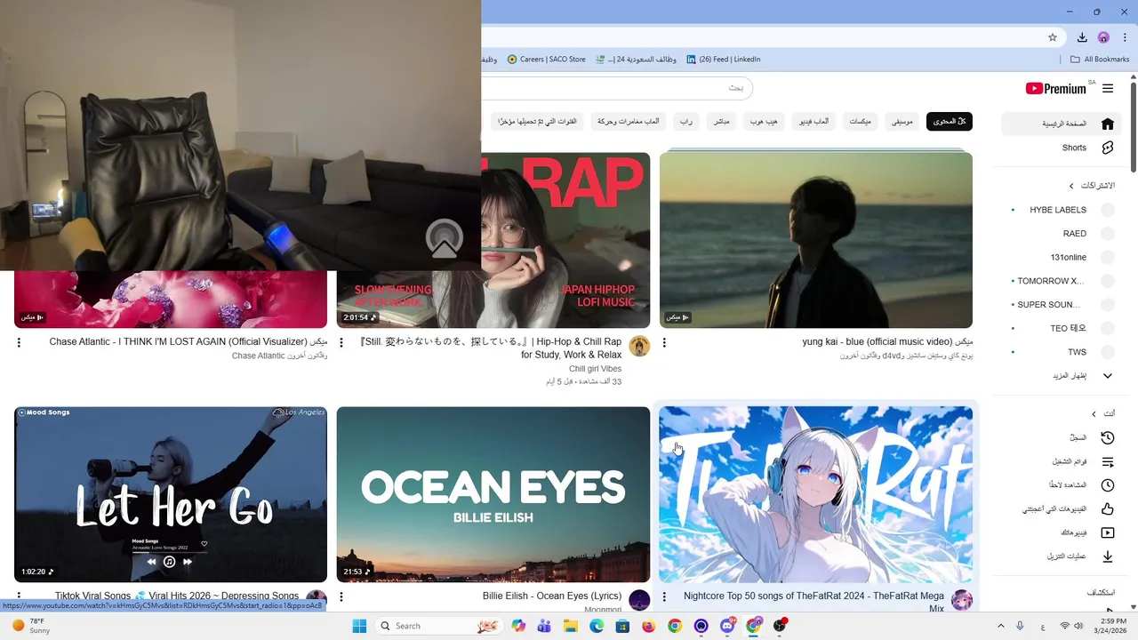Open the Liked videos thumbs-up icon
This screenshot has width=1138, height=640.
(x=1108, y=509)
